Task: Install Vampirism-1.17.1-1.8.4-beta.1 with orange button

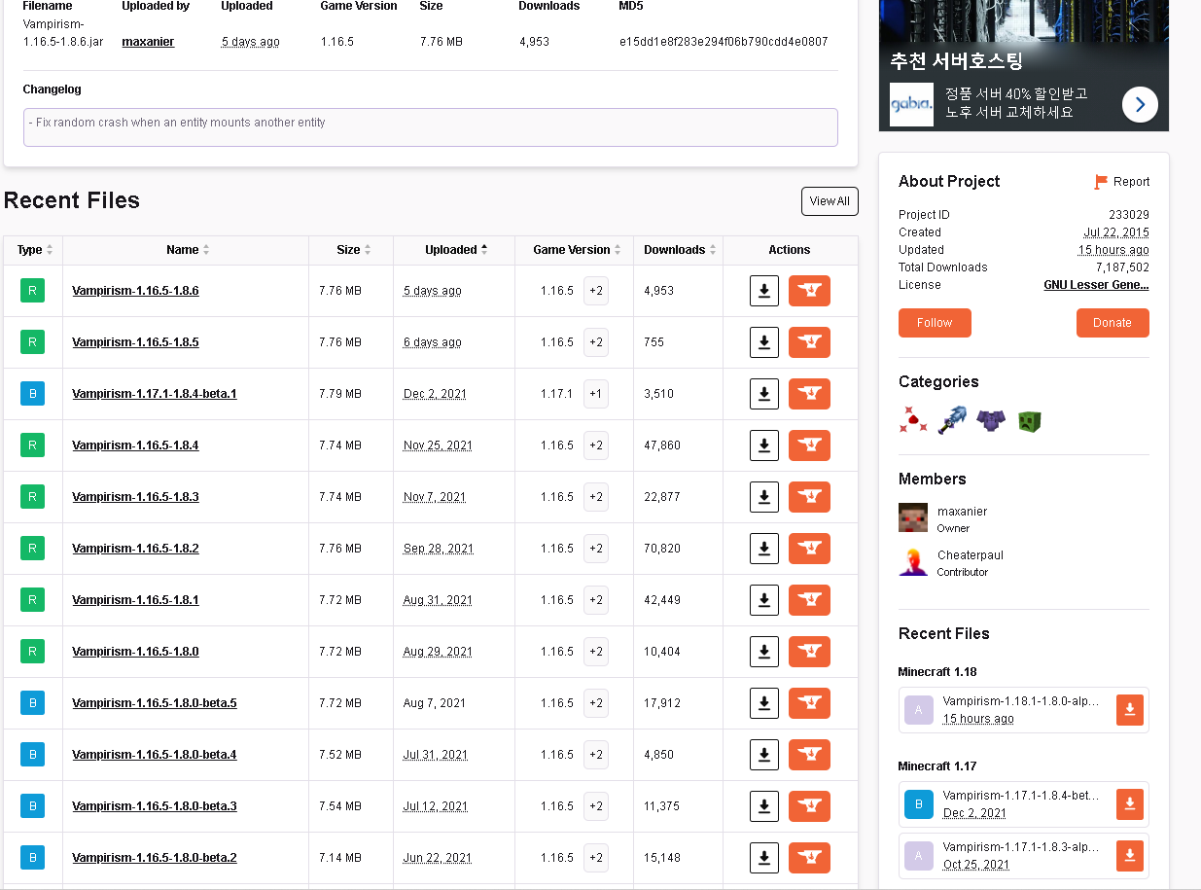Action: click(x=809, y=394)
